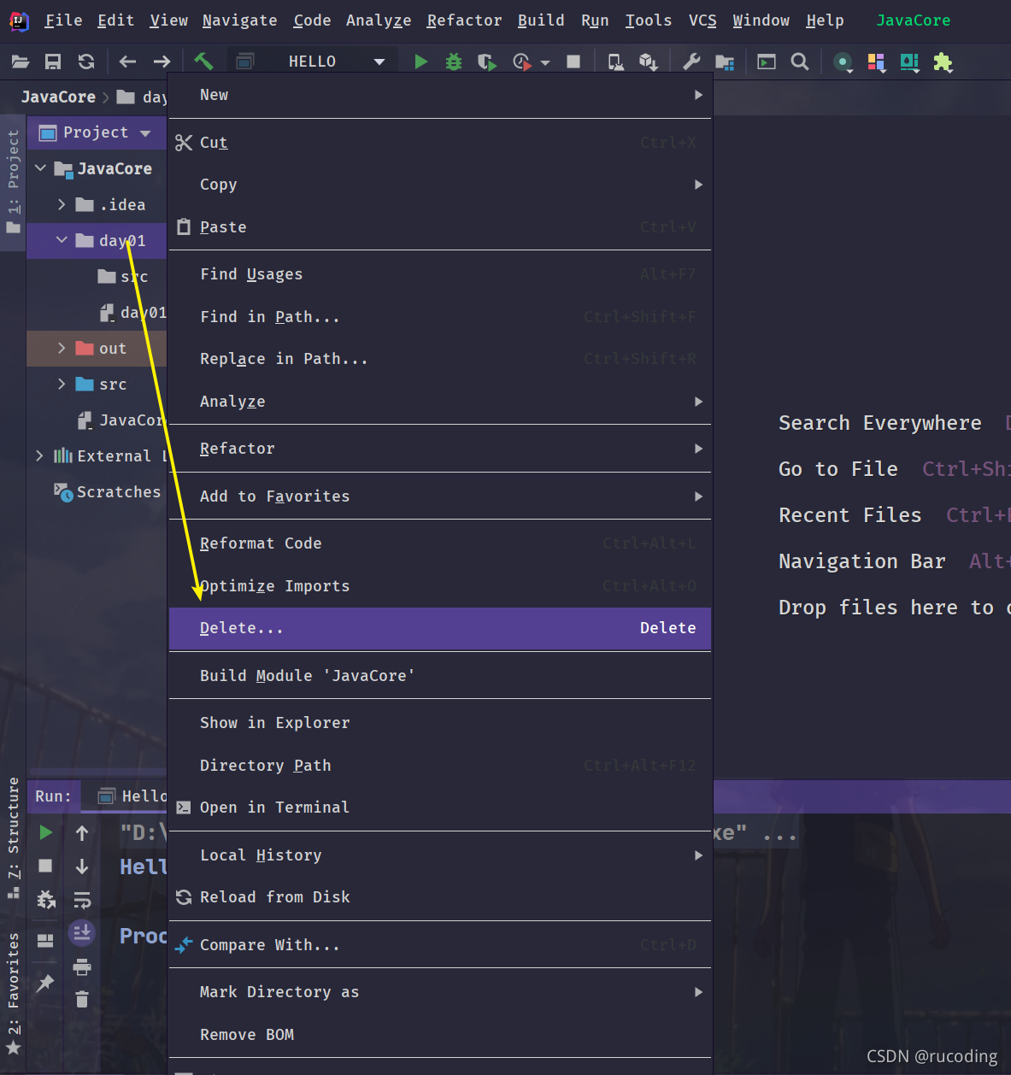The image size is (1011, 1075).
Task: Select Delete... in the context menu
Action: point(440,628)
